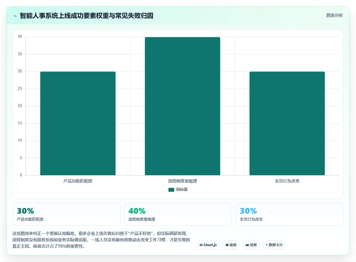Click the 产品功能匹配度 bar in chart
This screenshot has height=262, width=356.
pyautogui.click(x=78, y=123)
